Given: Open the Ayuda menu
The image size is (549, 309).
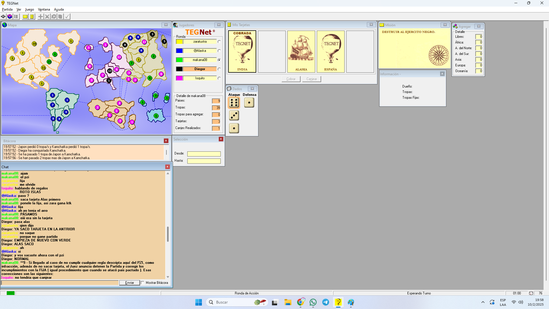Looking at the screenshot, I should [x=59, y=9].
